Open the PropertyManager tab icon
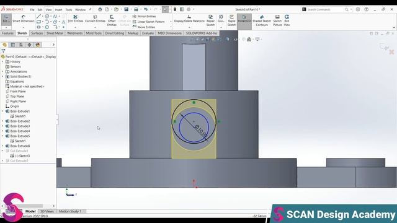The image size is (397, 223). pos(12,45)
